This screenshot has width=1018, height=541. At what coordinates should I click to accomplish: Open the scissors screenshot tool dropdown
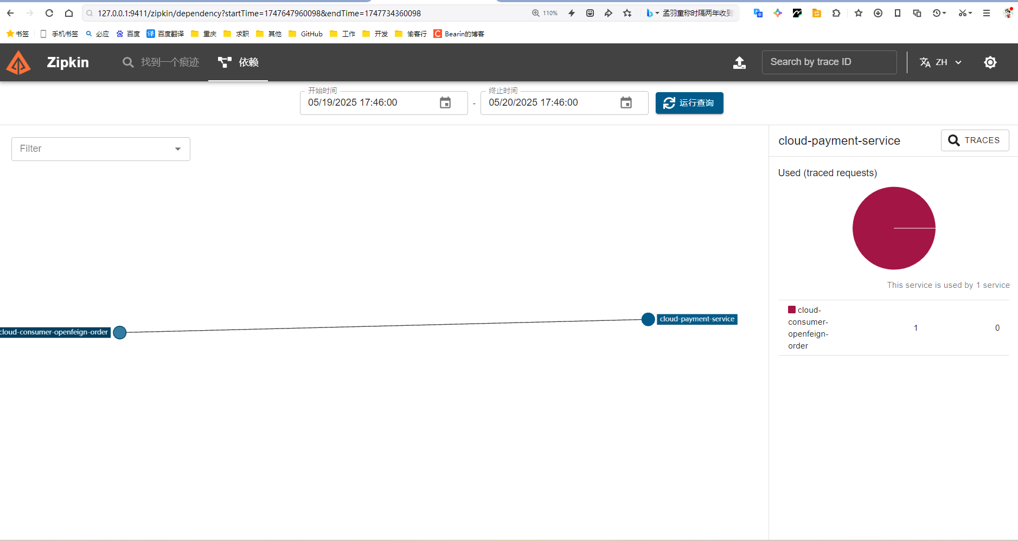click(965, 13)
